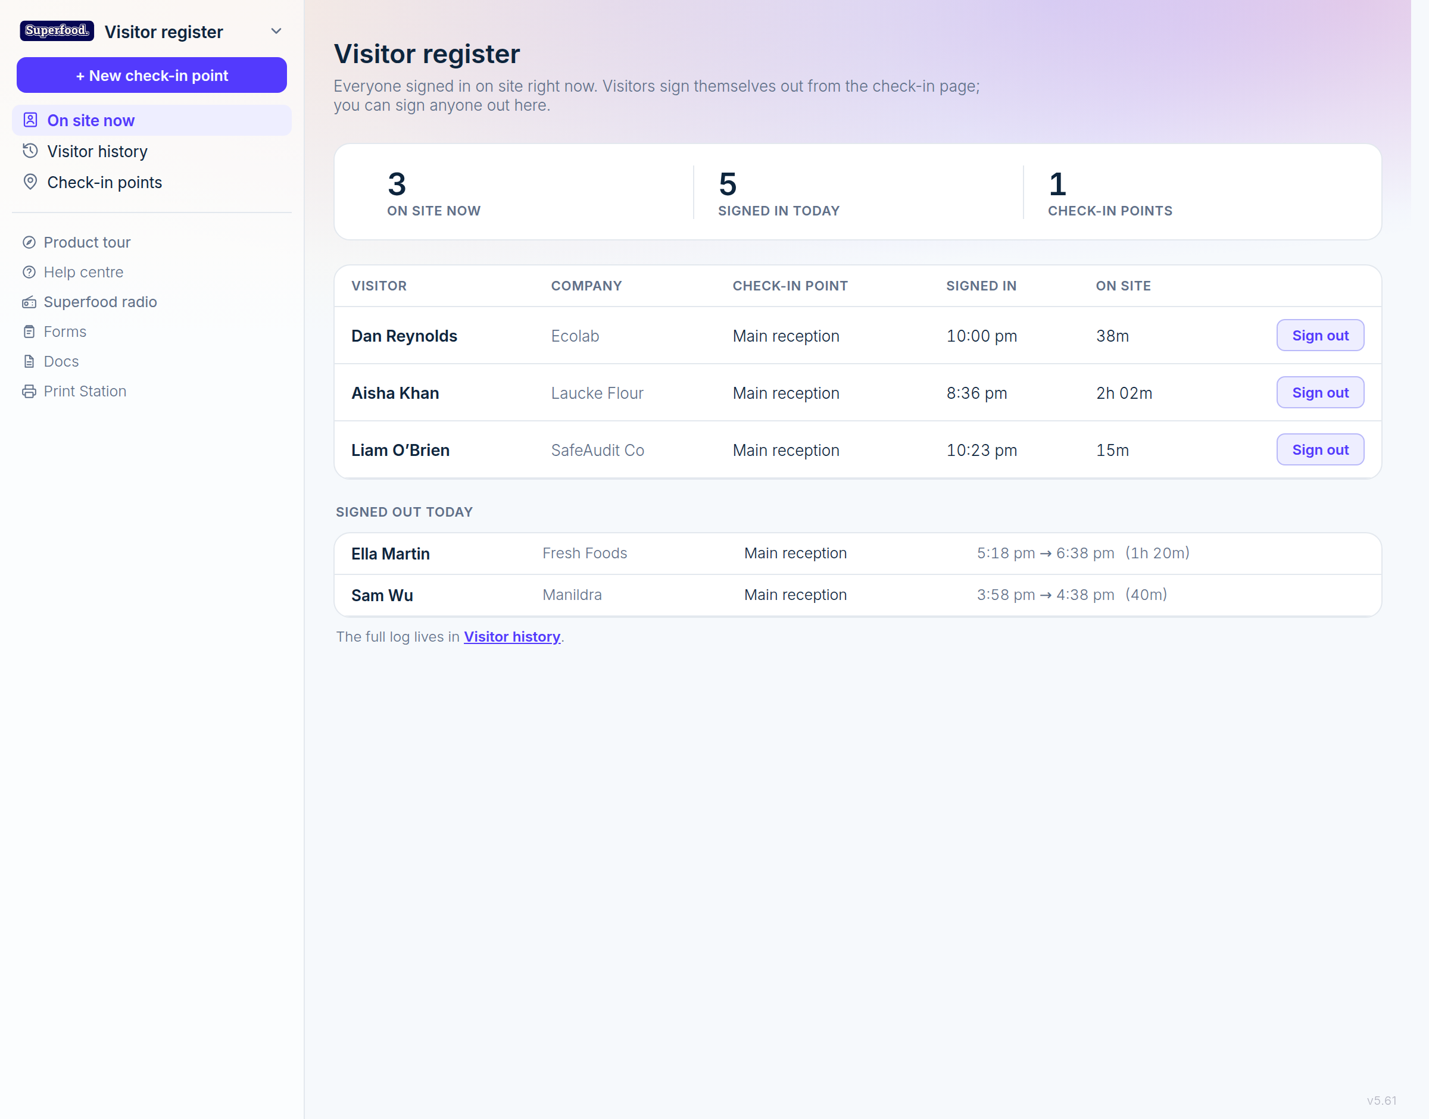Click the Help centre question icon
Screen dimensions: 1429x1119
point(29,272)
